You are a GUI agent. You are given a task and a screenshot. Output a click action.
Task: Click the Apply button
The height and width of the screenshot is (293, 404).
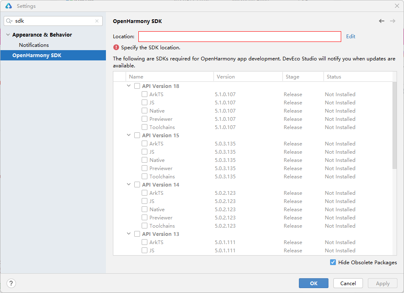(383, 283)
